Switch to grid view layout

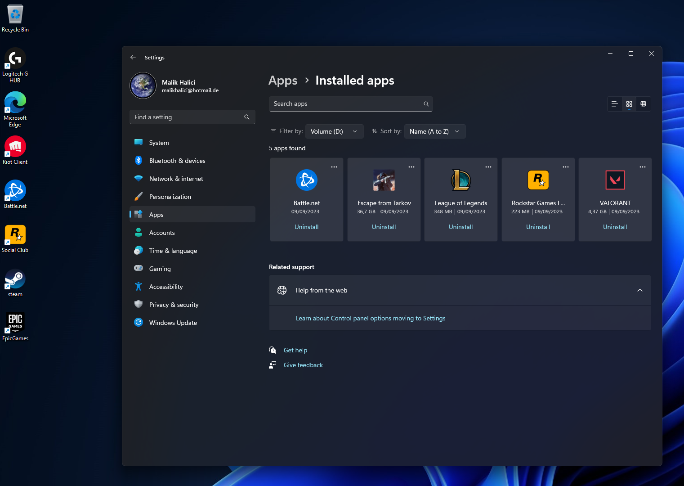(629, 104)
